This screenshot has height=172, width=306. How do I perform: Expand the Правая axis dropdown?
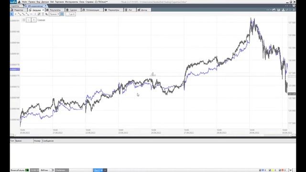click(x=54, y=14)
